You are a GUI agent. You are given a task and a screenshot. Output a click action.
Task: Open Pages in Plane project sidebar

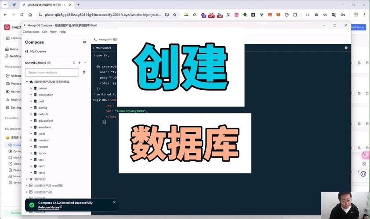15,170
